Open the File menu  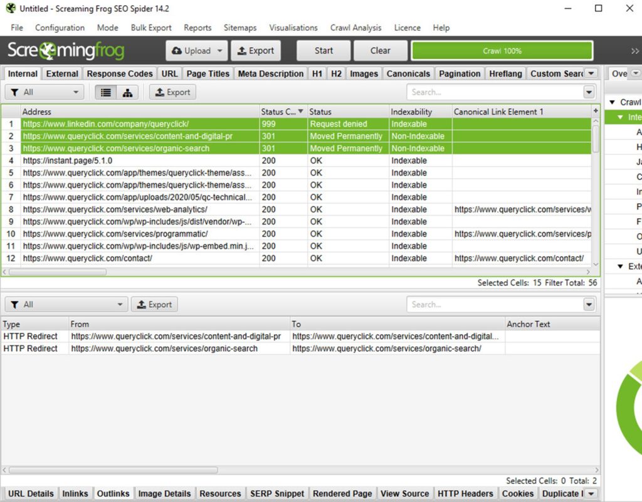tap(17, 28)
